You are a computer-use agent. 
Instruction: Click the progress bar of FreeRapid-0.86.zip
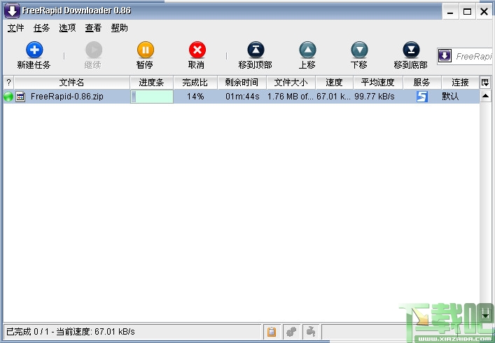point(152,97)
